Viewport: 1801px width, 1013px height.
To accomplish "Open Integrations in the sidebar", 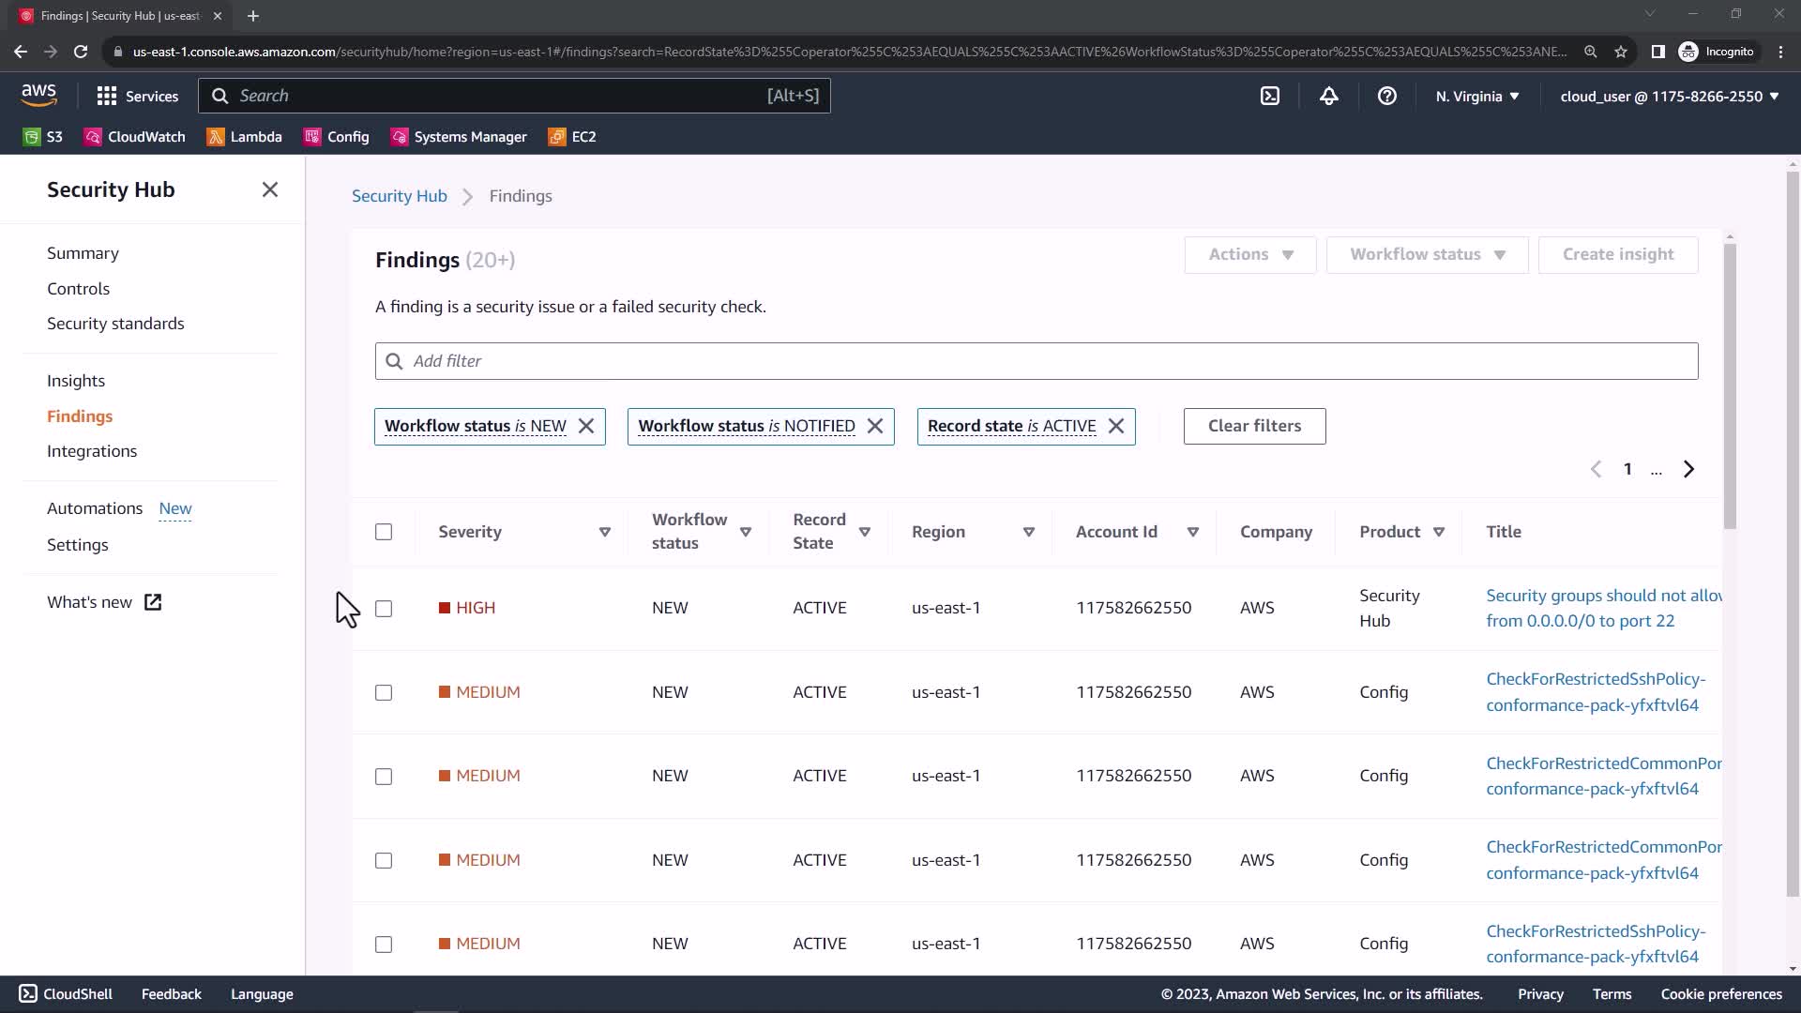I will (92, 451).
